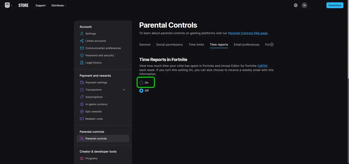Click the Transactions clock icon
The height and width of the screenshot is (164, 349).
click(82, 90)
